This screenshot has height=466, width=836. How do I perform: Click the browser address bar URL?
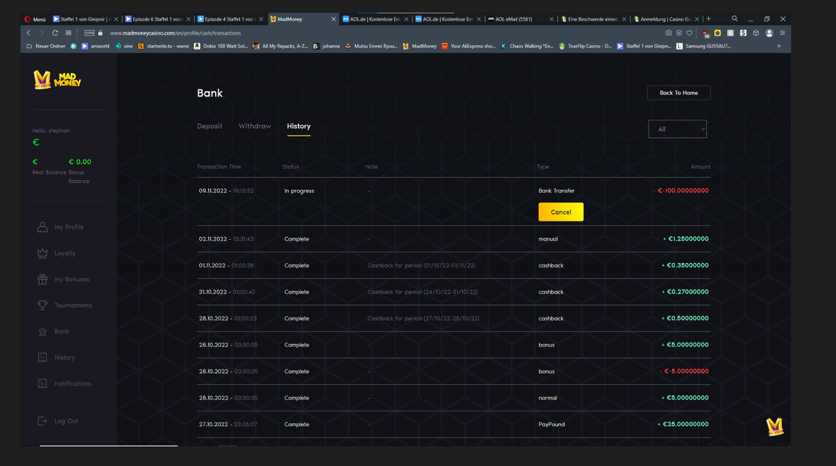pos(176,33)
